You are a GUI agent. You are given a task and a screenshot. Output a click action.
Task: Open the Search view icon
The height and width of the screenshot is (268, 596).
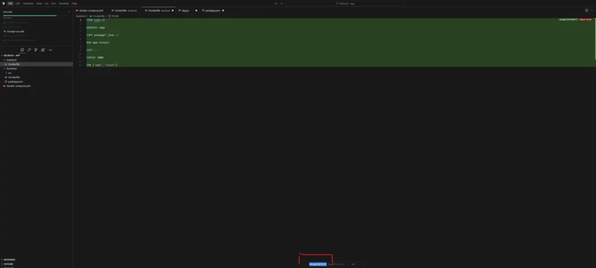pos(29,50)
